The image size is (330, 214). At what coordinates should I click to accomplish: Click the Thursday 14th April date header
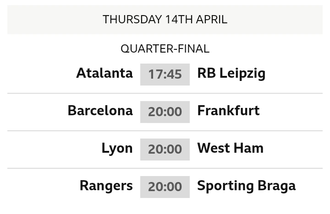pyautogui.click(x=165, y=20)
